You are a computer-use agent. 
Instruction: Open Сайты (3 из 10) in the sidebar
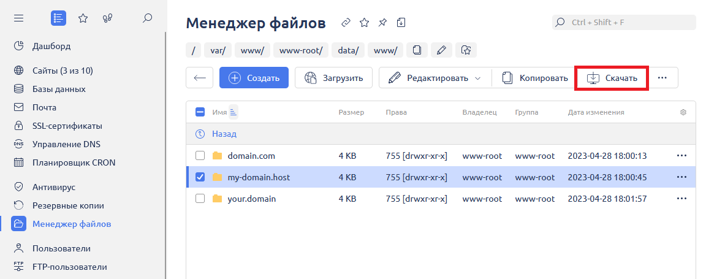point(63,71)
